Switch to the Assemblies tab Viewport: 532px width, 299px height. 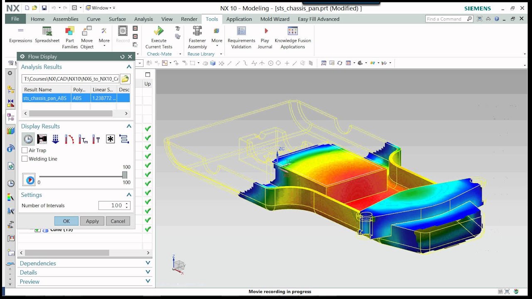(x=66, y=19)
